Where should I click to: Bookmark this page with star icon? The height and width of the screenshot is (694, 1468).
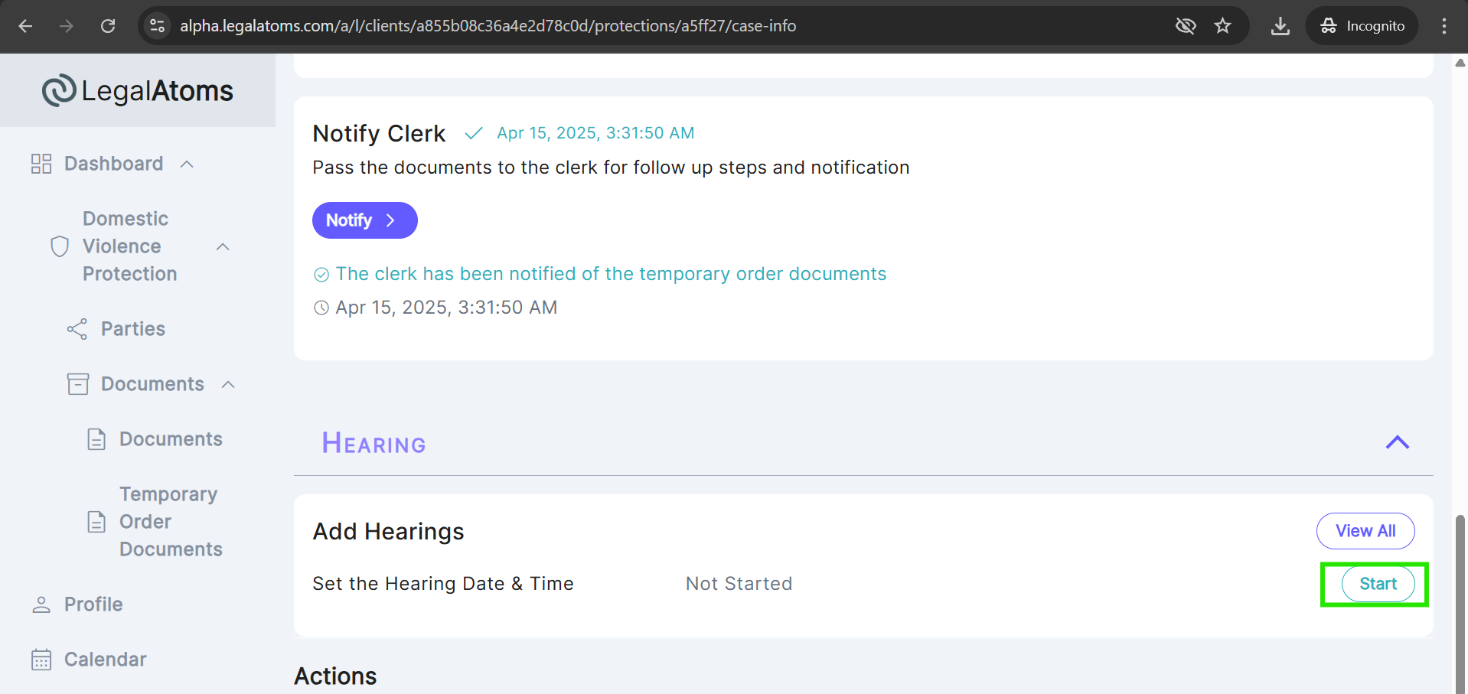pyautogui.click(x=1223, y=26)
